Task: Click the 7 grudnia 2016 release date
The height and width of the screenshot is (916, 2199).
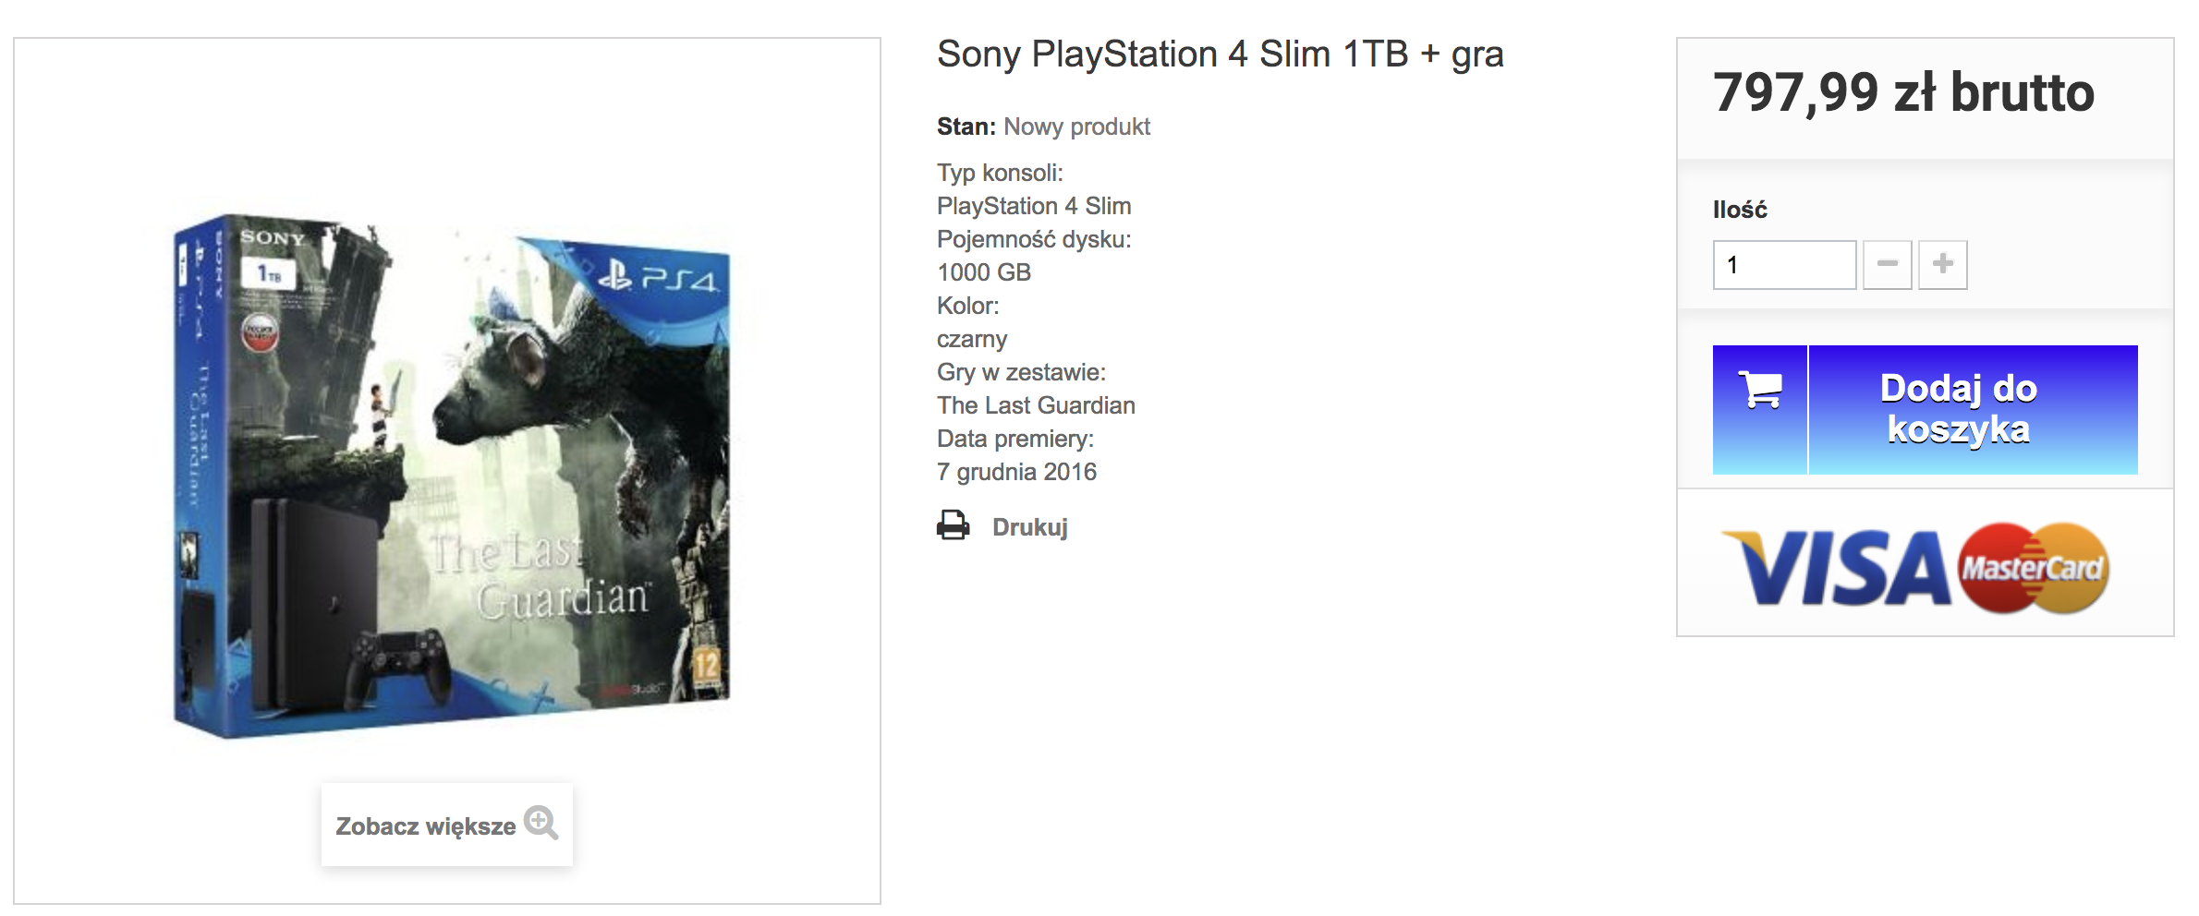Action: [x=1016, y=472]
